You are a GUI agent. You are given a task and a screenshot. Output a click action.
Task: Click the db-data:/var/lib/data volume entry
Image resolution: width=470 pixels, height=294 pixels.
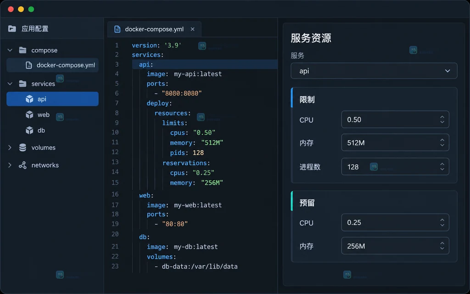(x=200, y=266)
